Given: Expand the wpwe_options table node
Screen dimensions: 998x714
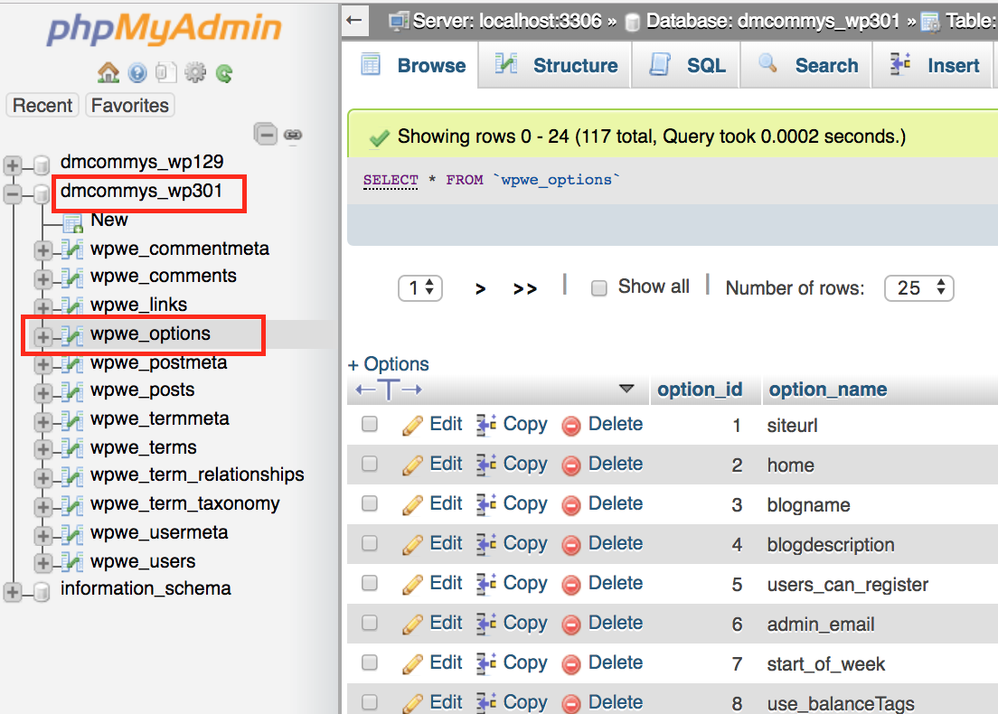Looking at the screenshot, I should [42, 336].
